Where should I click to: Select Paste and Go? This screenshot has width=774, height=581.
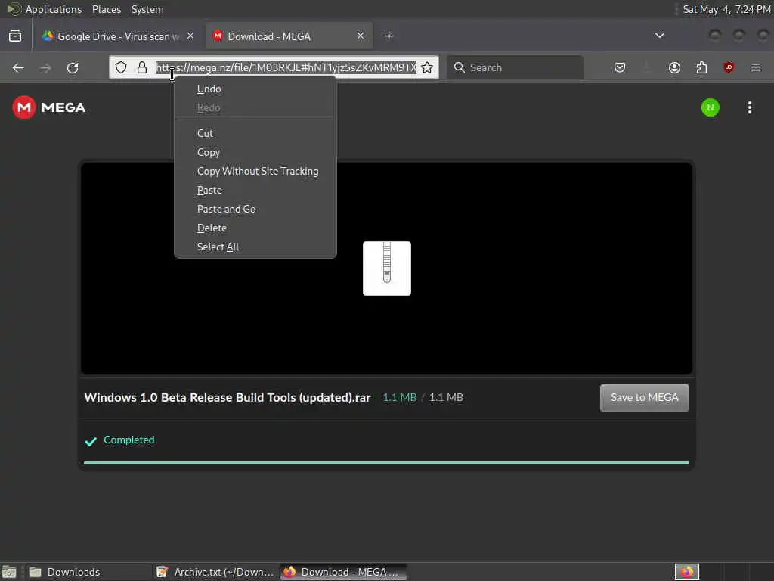tap(255, 209)
